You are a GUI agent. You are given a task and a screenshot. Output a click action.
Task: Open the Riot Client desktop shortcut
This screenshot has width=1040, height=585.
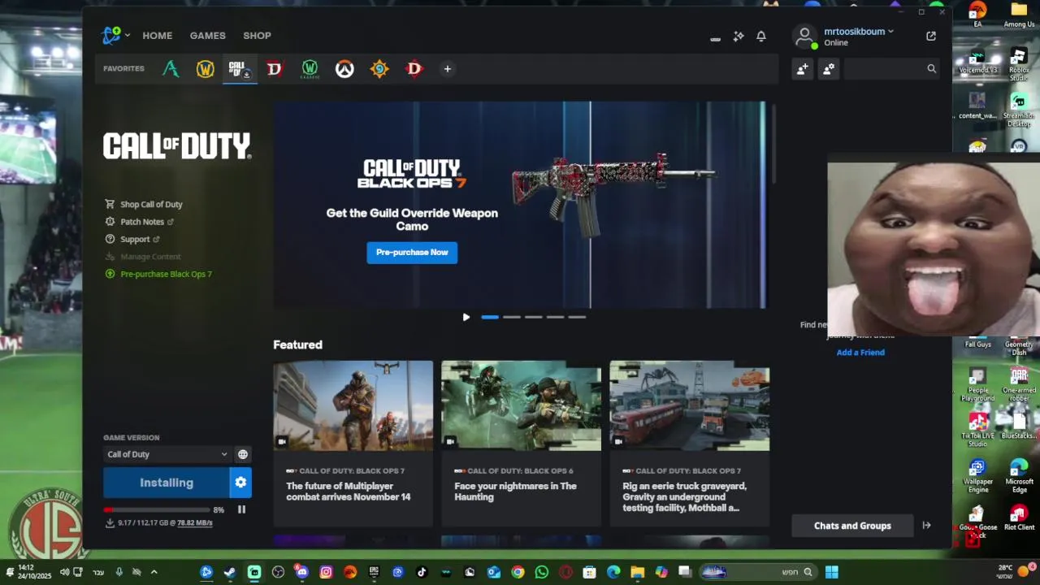click(1019, 517)
